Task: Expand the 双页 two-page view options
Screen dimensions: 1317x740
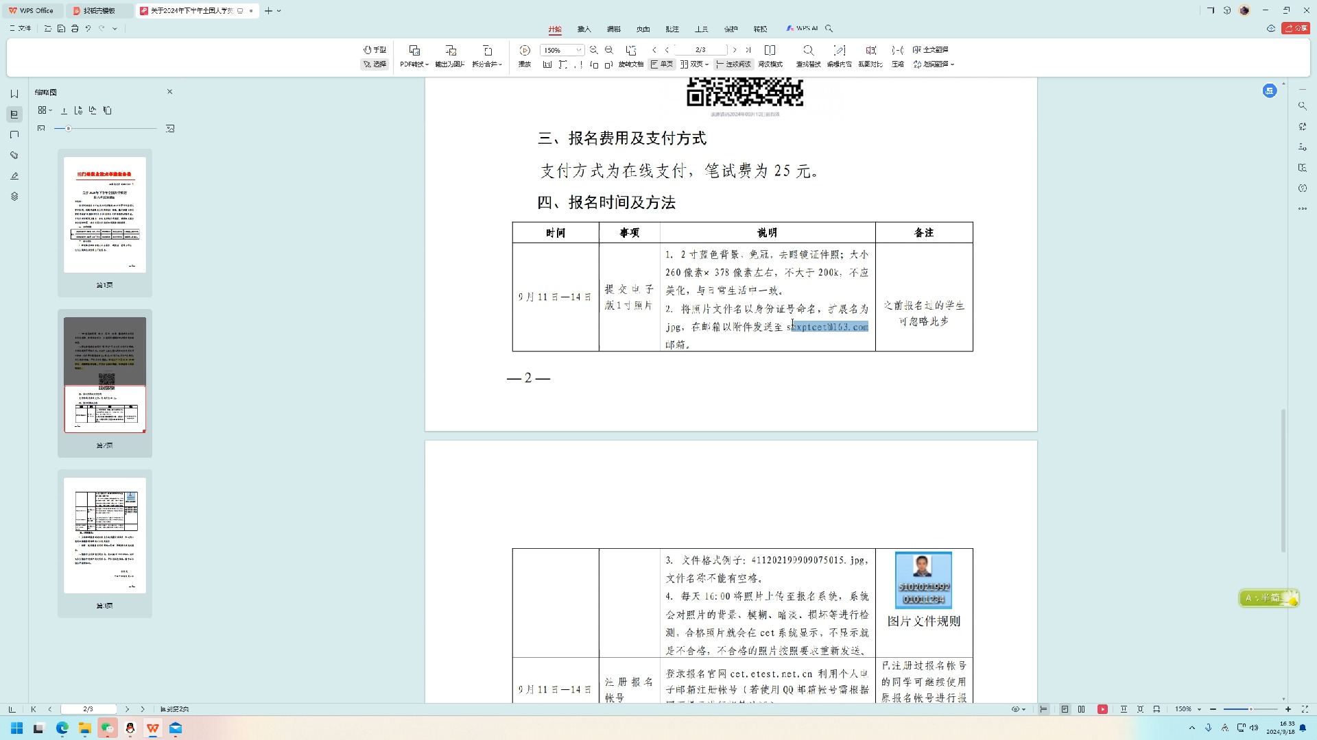Action: (x=707, y=64)
